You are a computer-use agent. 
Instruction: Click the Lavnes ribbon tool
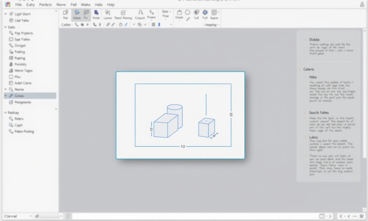click(108, 14)
